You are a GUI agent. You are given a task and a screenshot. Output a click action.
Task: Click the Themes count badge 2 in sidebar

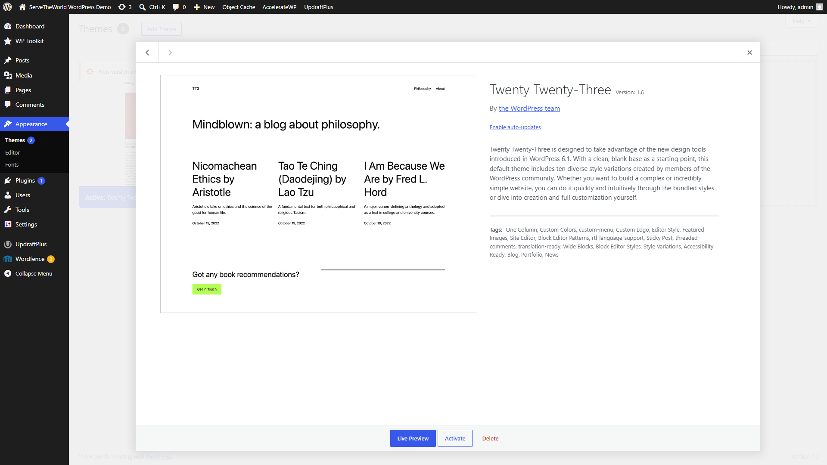(31, 140)
